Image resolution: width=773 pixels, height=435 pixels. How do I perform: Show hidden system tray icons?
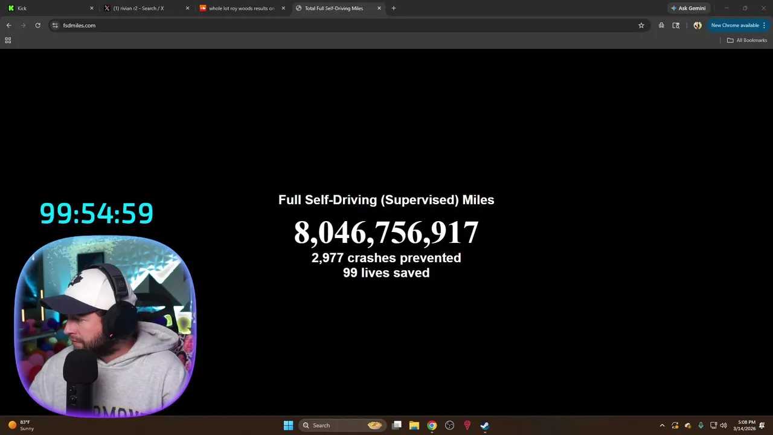(x=662, y=425)
